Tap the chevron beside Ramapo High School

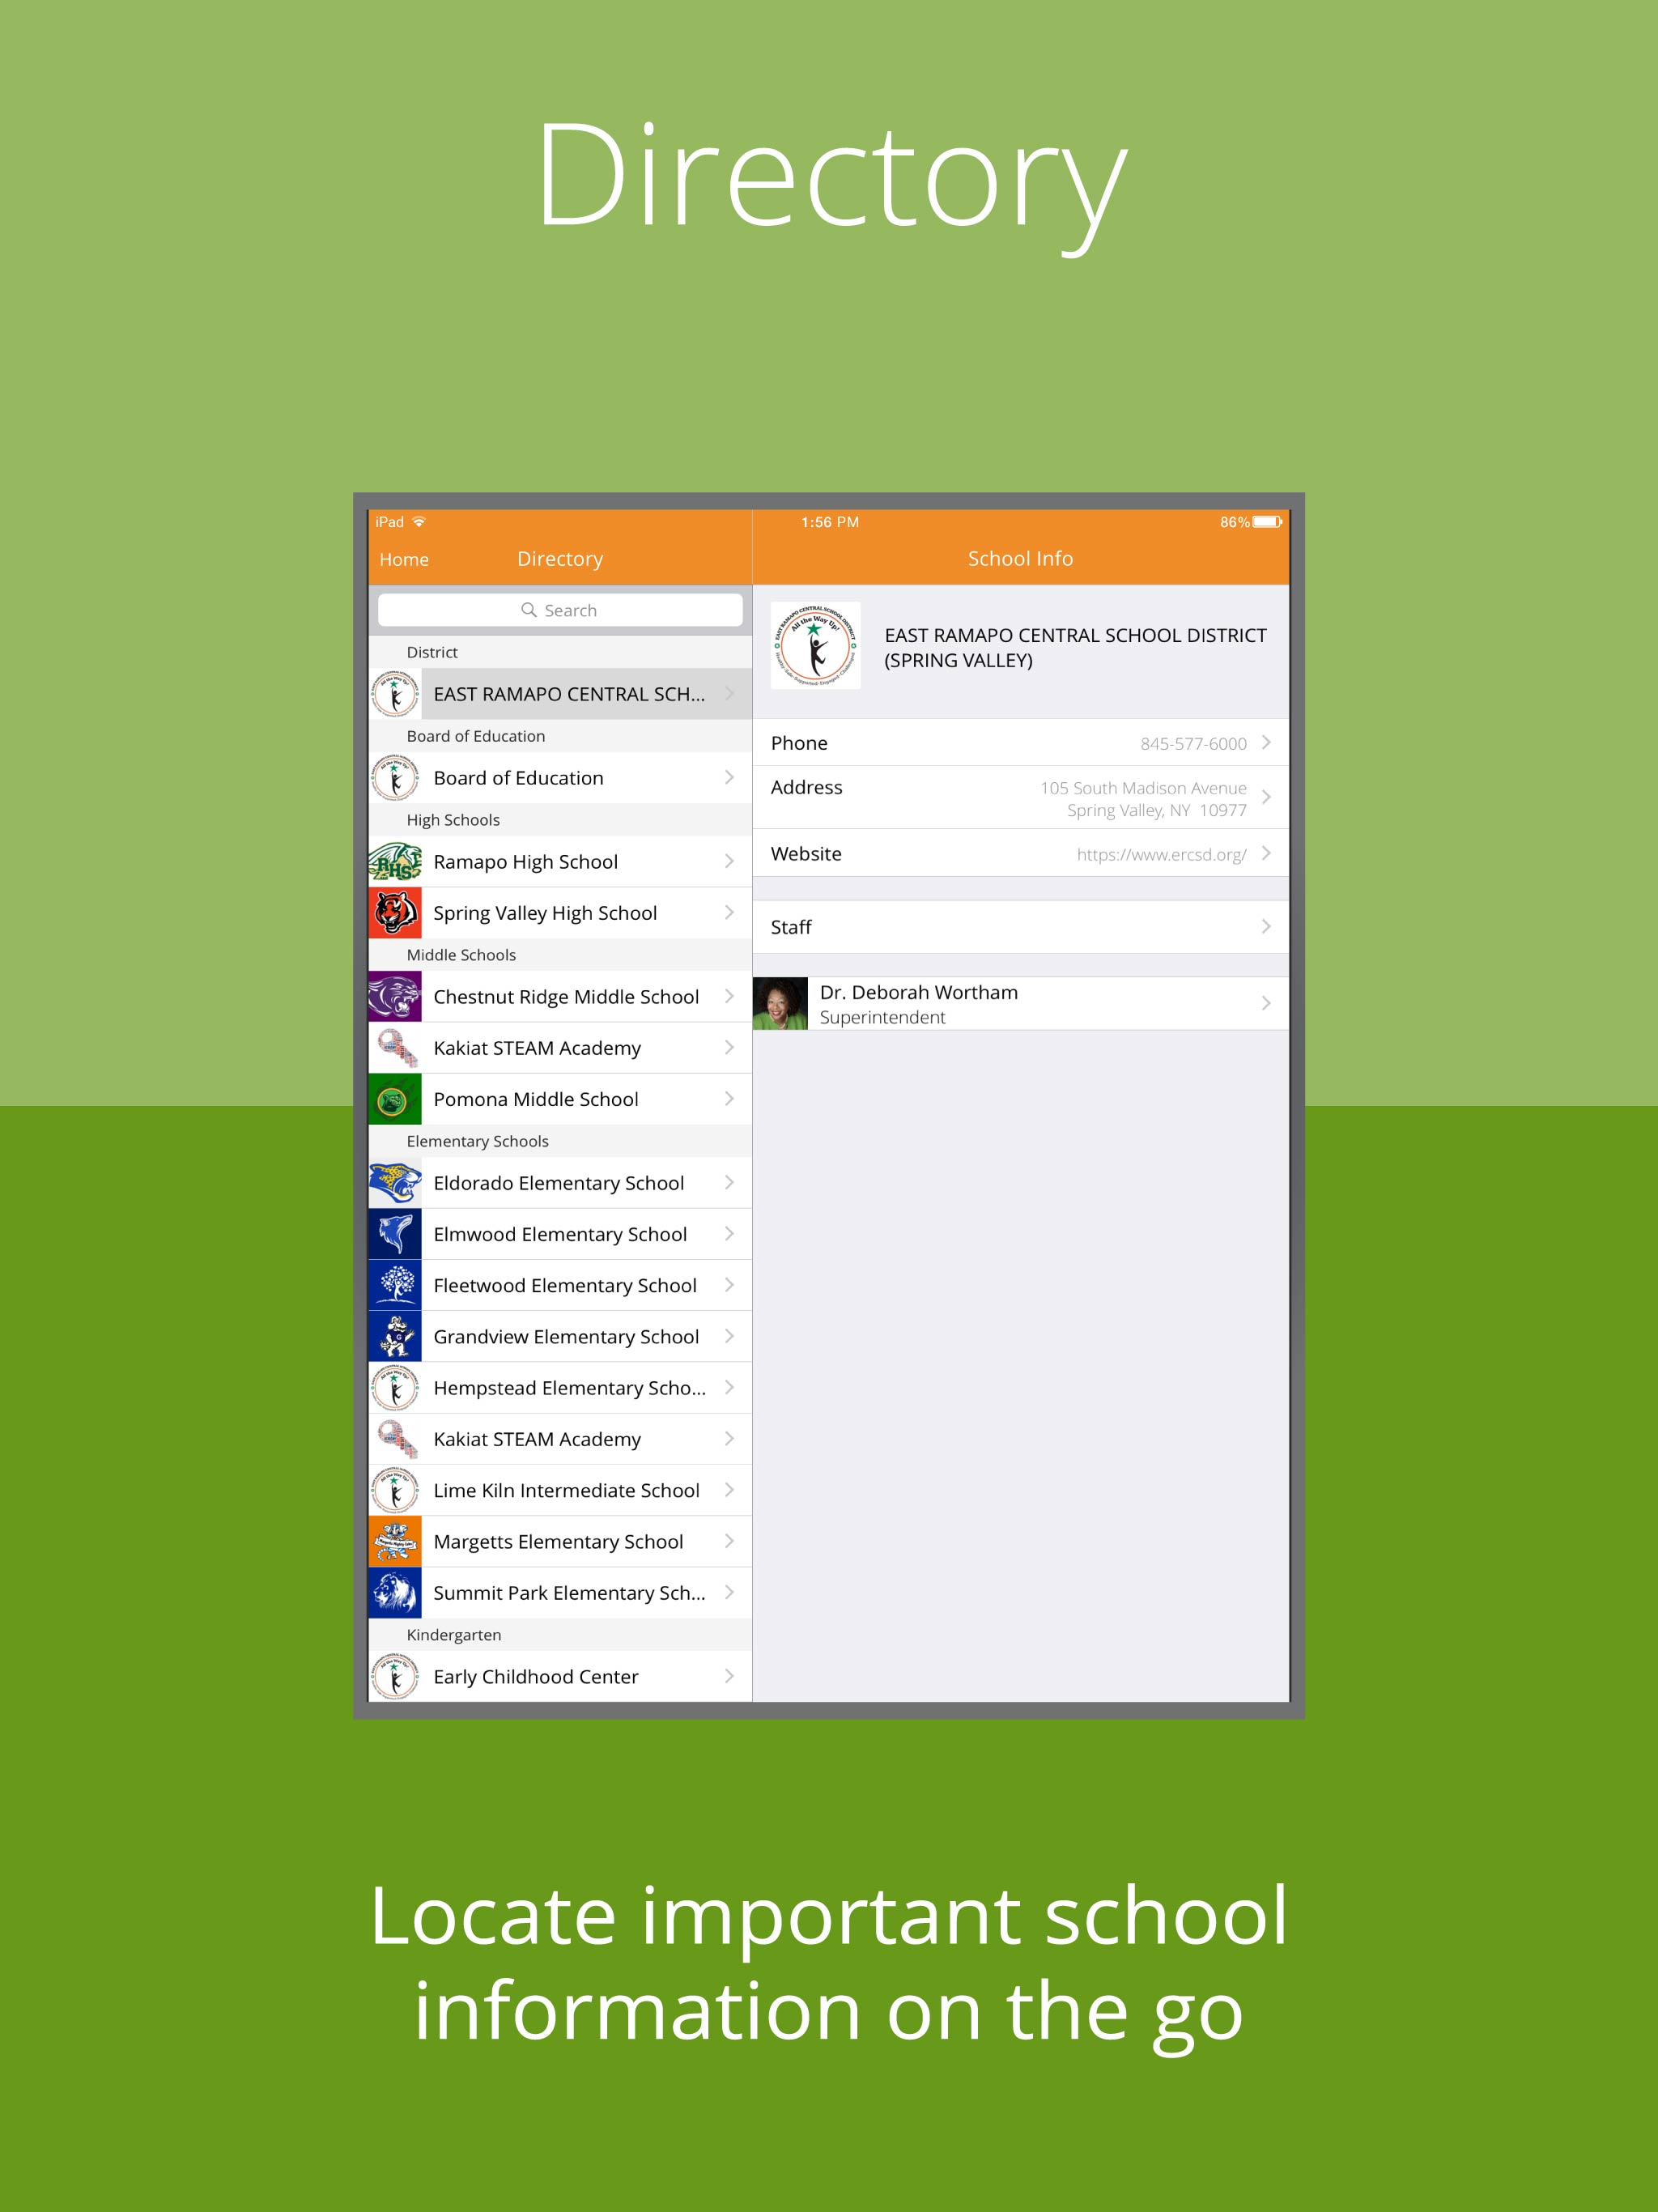(x=729, y=861)
